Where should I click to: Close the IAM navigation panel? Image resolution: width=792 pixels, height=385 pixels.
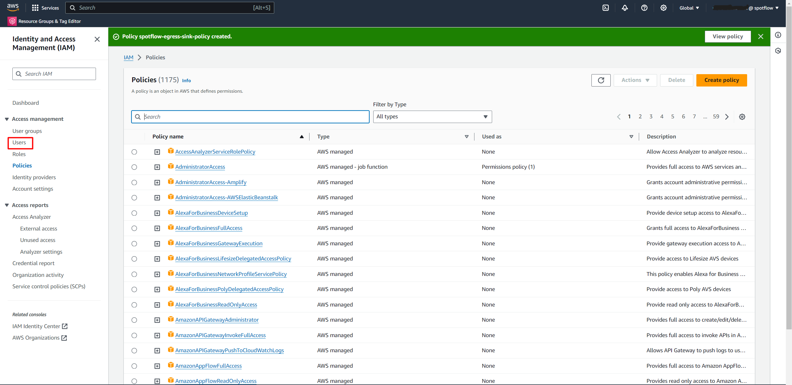pos(97,39)
